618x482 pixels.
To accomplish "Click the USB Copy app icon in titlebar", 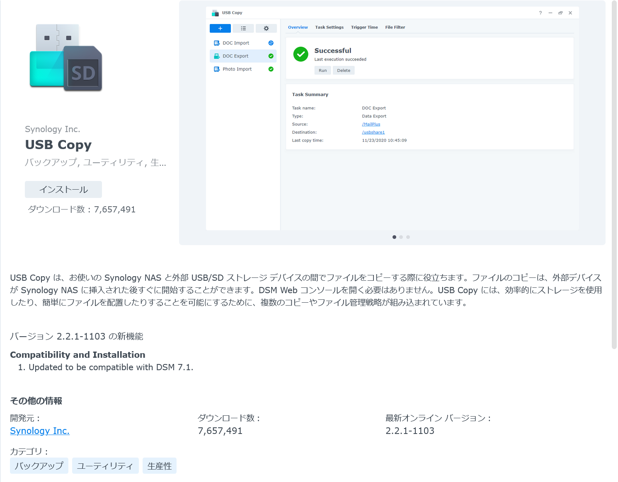I will (215, 12).
